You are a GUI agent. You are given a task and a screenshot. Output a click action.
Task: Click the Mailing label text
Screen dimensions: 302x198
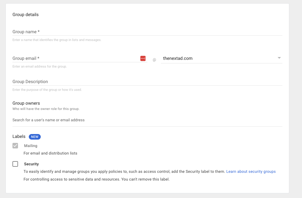pyautogui.click(x=30, y=146)
